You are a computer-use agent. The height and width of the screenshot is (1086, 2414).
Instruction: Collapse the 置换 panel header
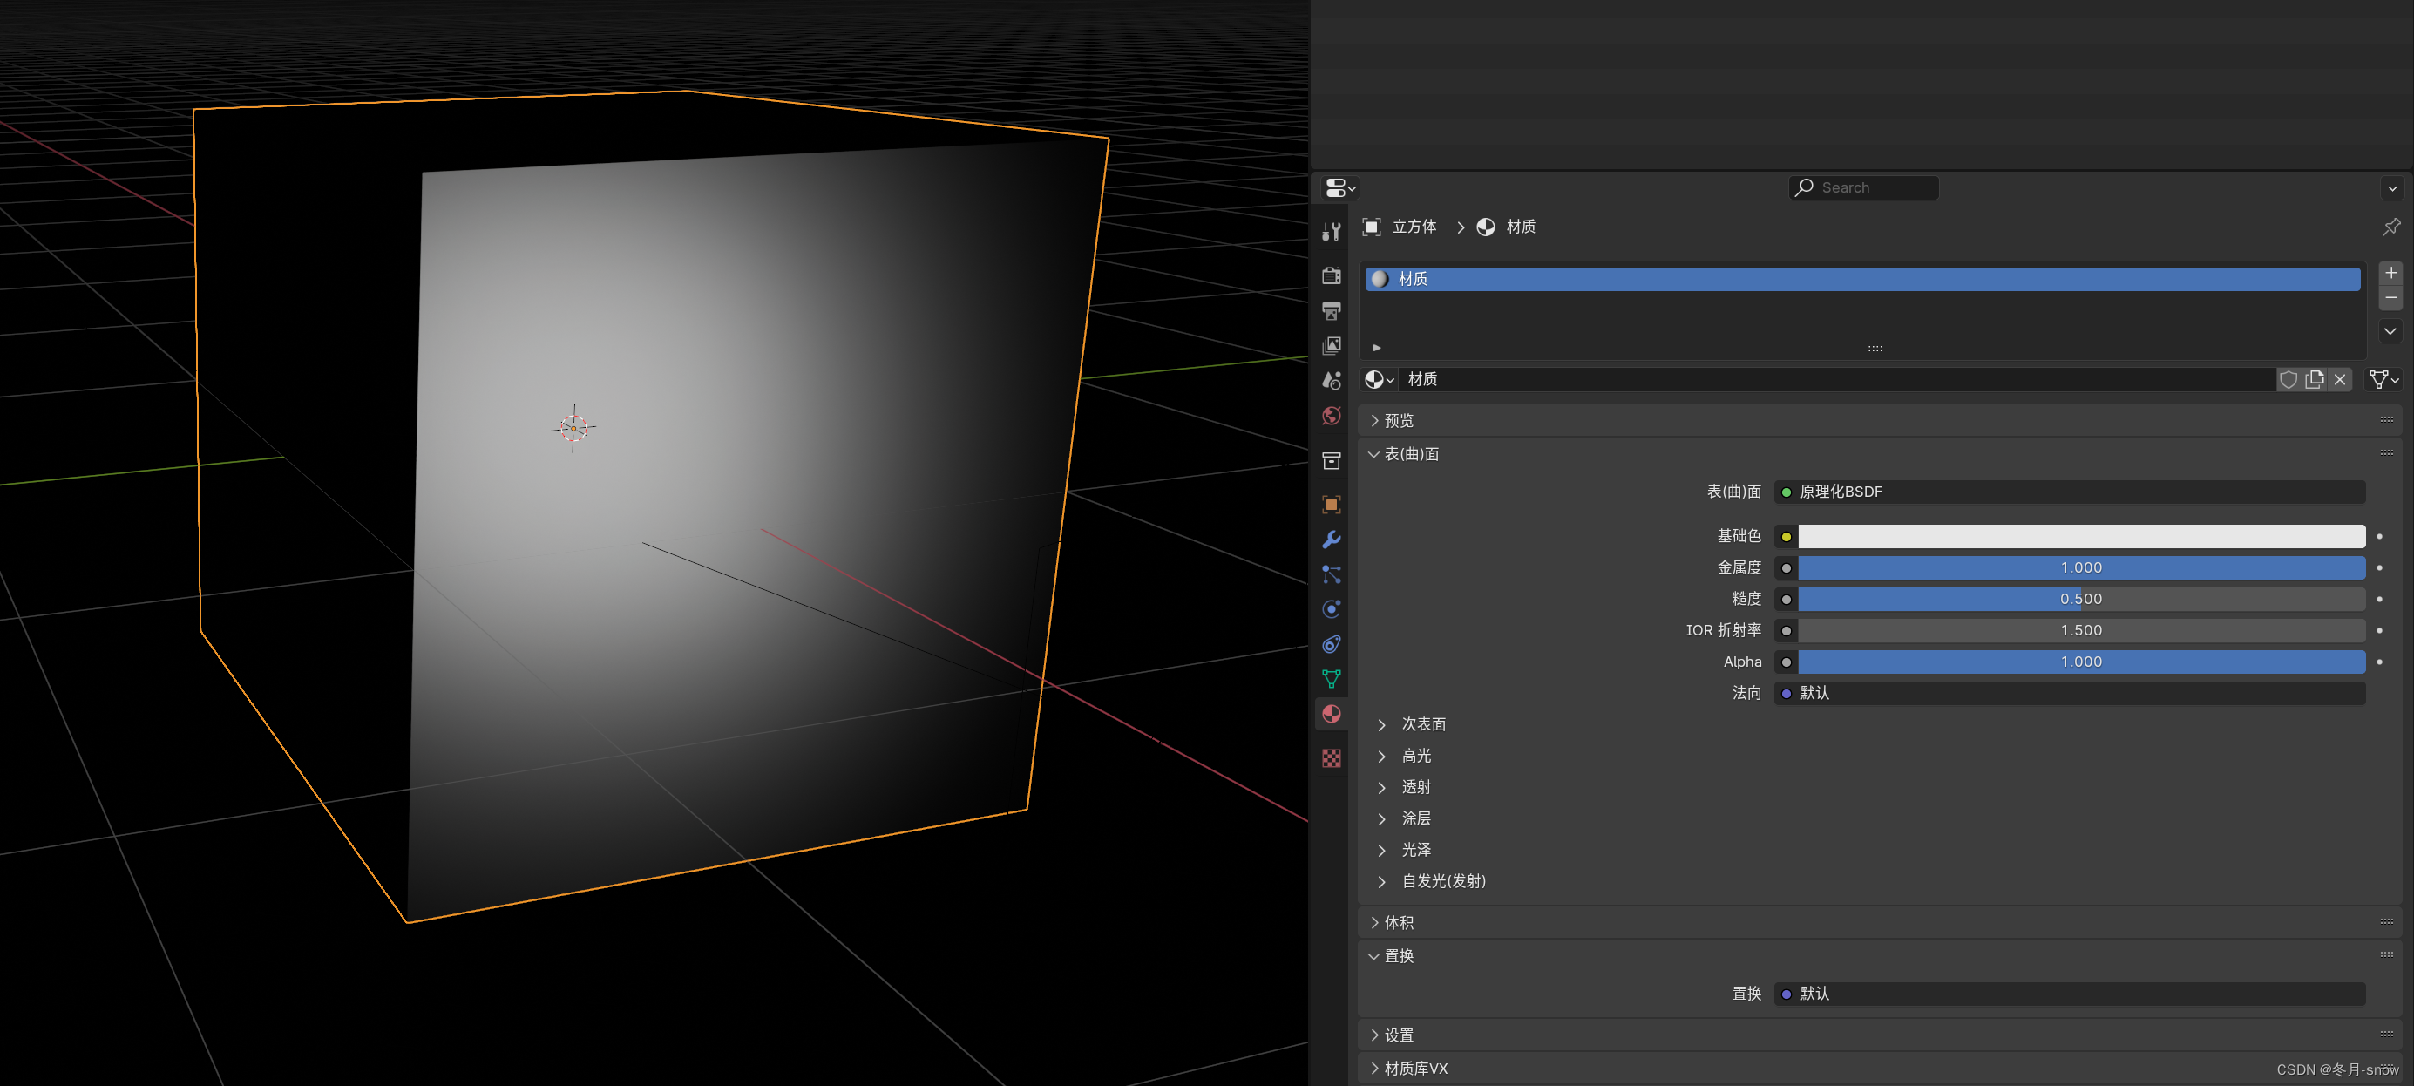(1398, 956)
